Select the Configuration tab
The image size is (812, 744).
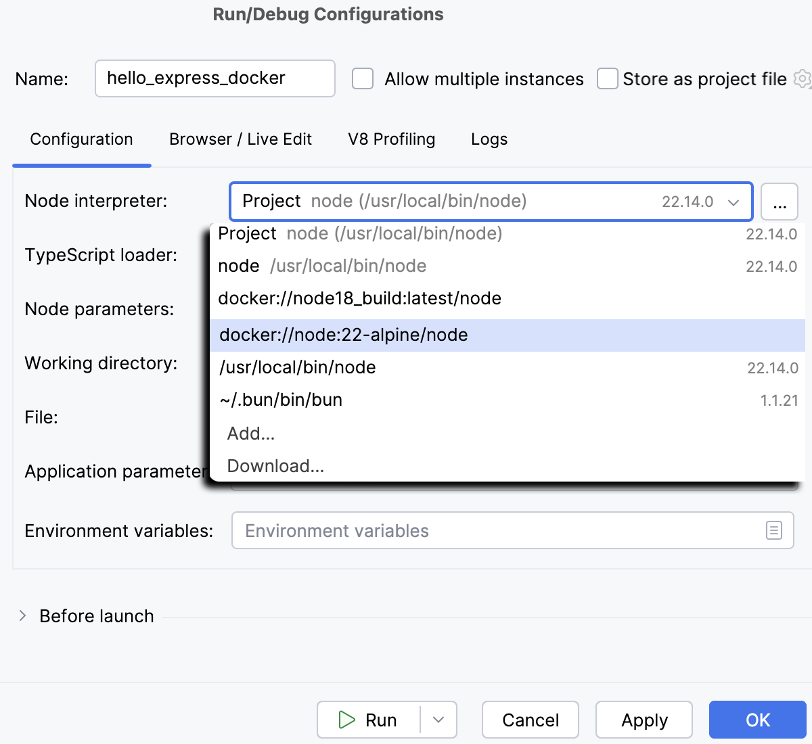coord(81,139)
